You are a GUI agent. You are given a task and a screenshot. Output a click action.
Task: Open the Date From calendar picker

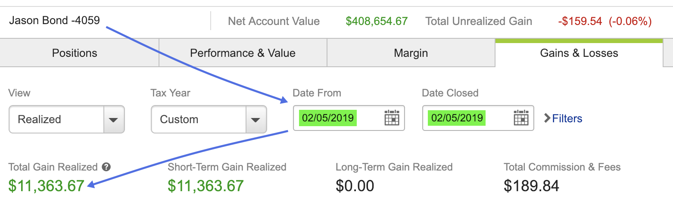point(392,118)
